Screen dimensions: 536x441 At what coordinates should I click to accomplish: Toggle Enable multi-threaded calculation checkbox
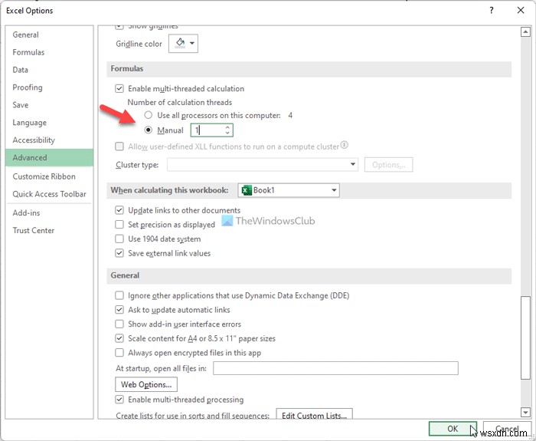(x=119, y=89)
